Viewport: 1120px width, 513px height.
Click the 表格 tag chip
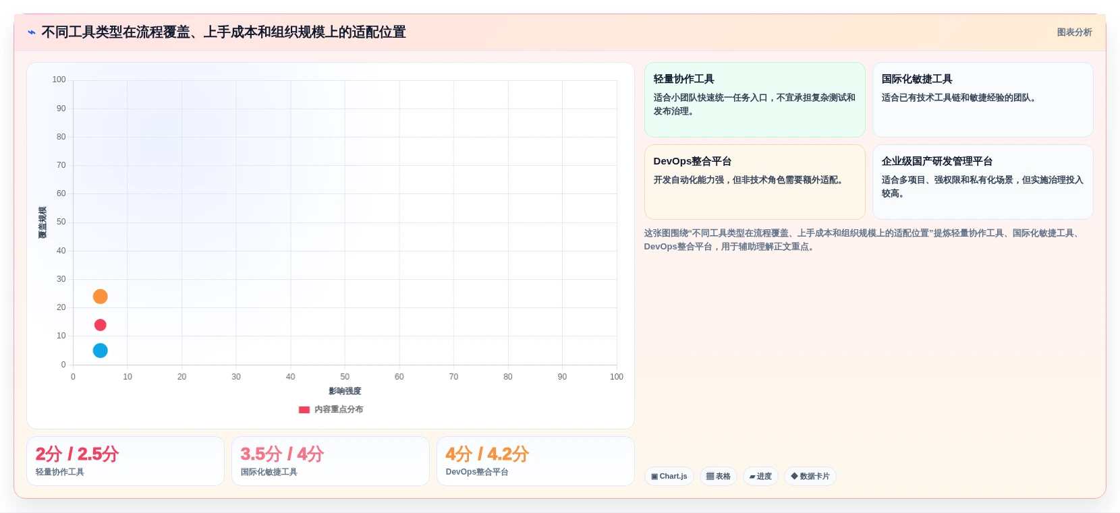pyautogui.click(x=718, y=476)
